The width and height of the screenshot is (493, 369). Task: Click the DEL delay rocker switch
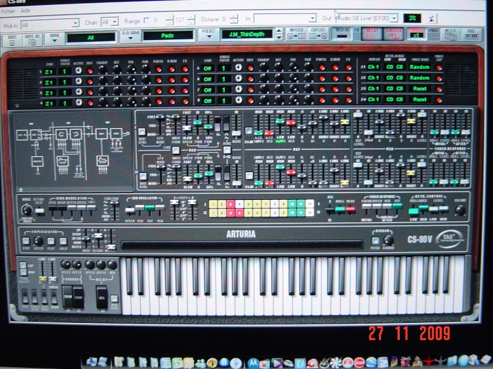(102, 297)
